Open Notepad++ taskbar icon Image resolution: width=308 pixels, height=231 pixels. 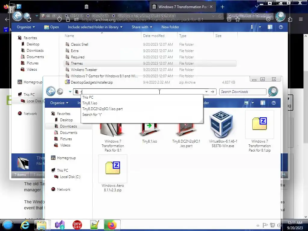pos(94,225)
